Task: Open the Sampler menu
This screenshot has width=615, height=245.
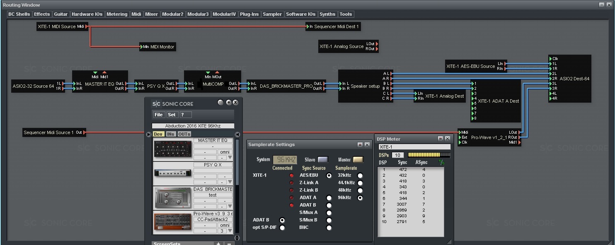Action: click(272, 14)
